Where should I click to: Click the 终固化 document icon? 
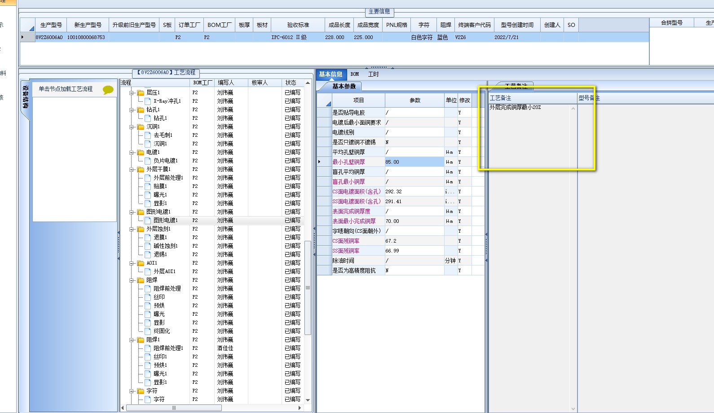coord(148,331)
